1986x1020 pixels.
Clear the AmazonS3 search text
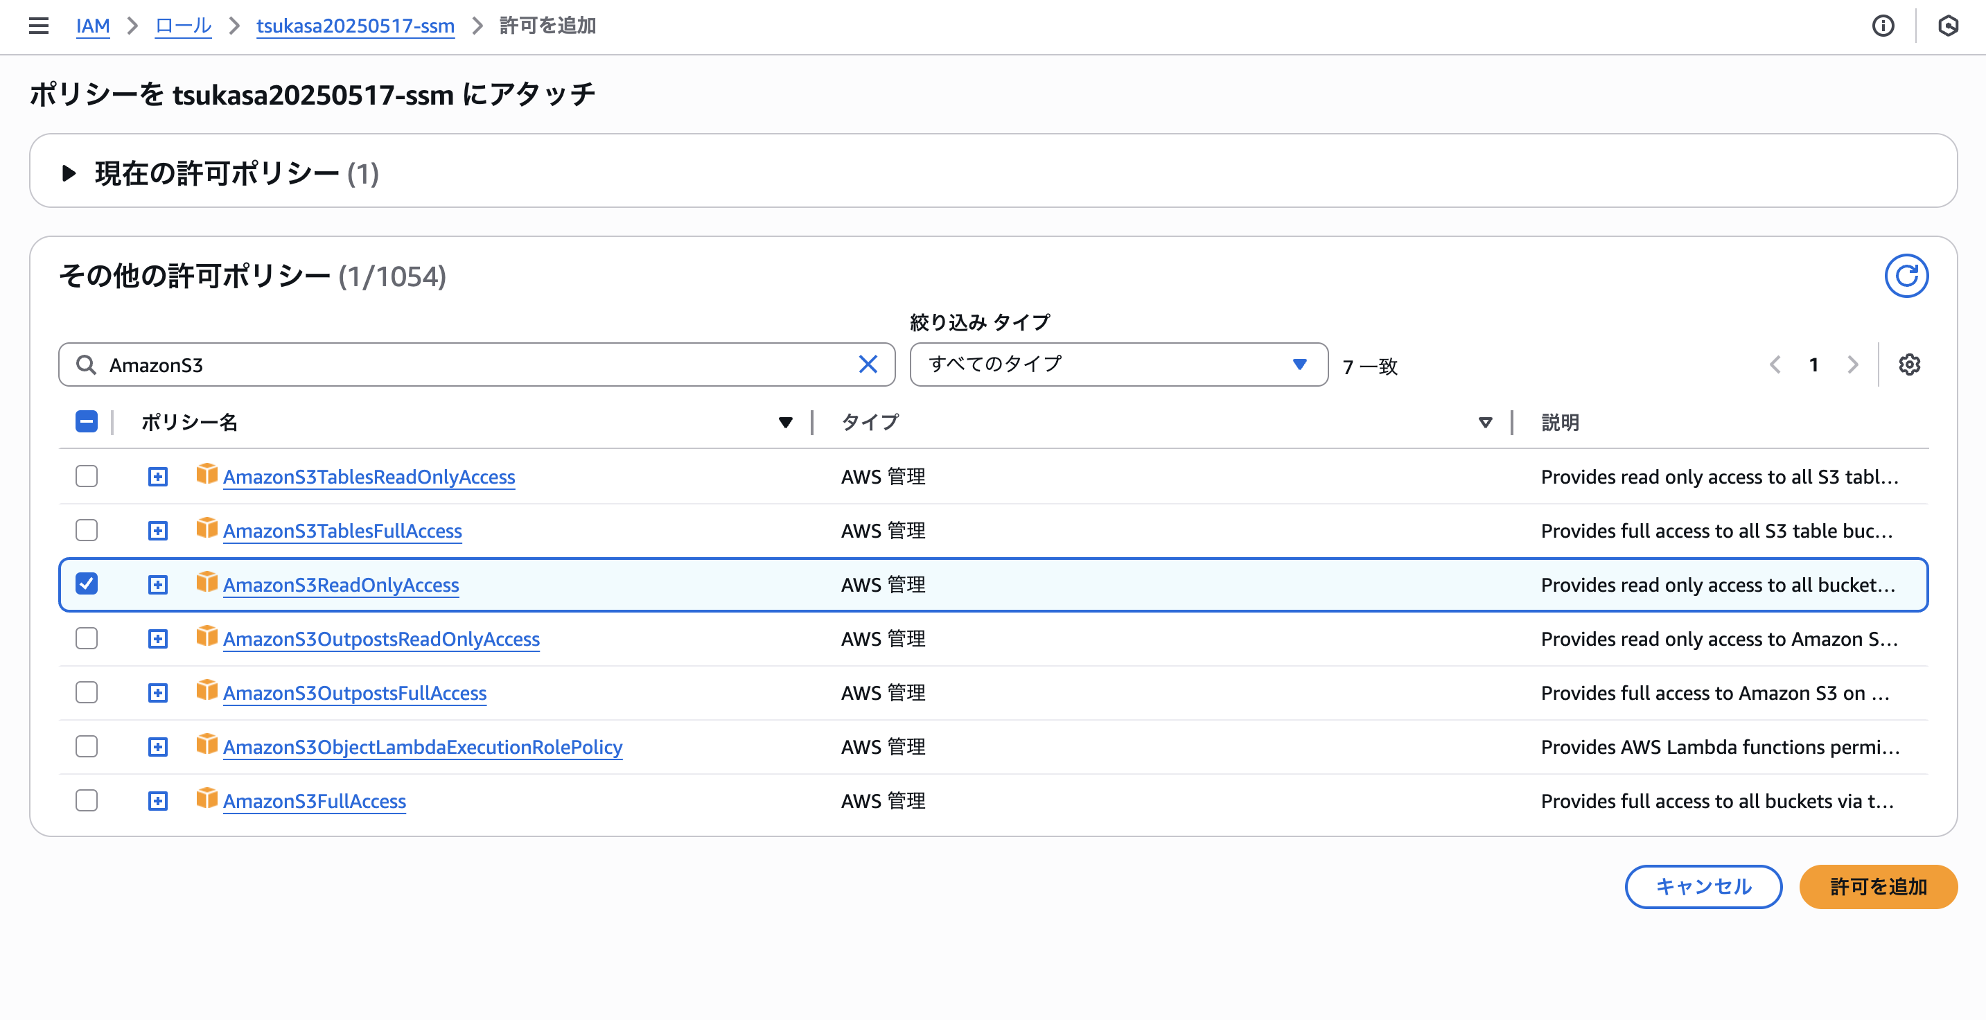[x=868, y=364]
